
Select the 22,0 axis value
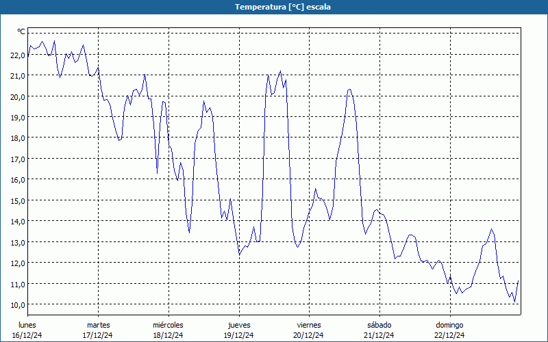18,55
